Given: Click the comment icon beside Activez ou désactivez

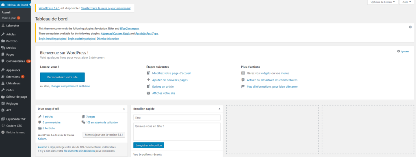Looking at the screenshot, I should tap(243, 80).
